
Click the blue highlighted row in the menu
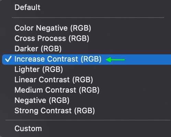click(x=87, y=60)
